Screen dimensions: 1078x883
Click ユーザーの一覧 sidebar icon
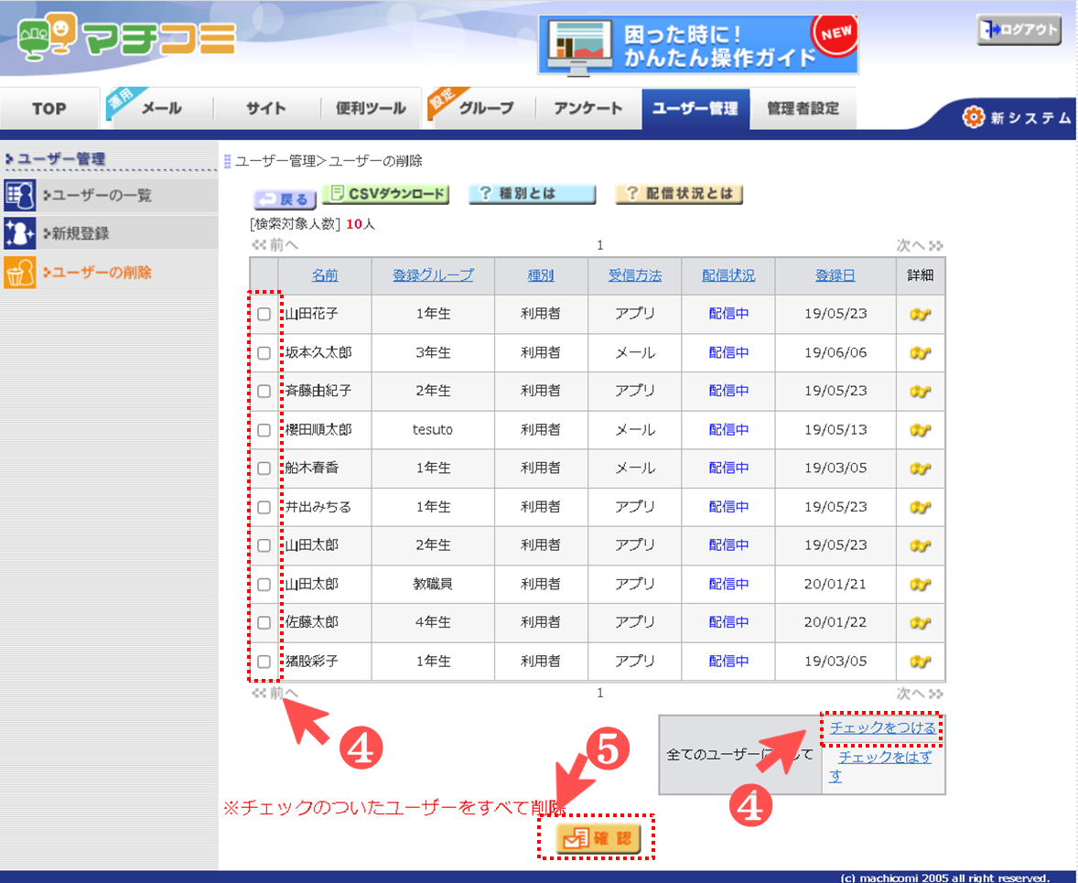click(19, 196)
